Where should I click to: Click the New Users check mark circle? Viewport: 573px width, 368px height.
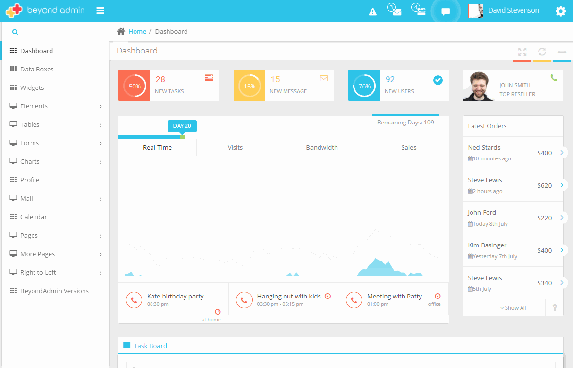tap(438, 80)
